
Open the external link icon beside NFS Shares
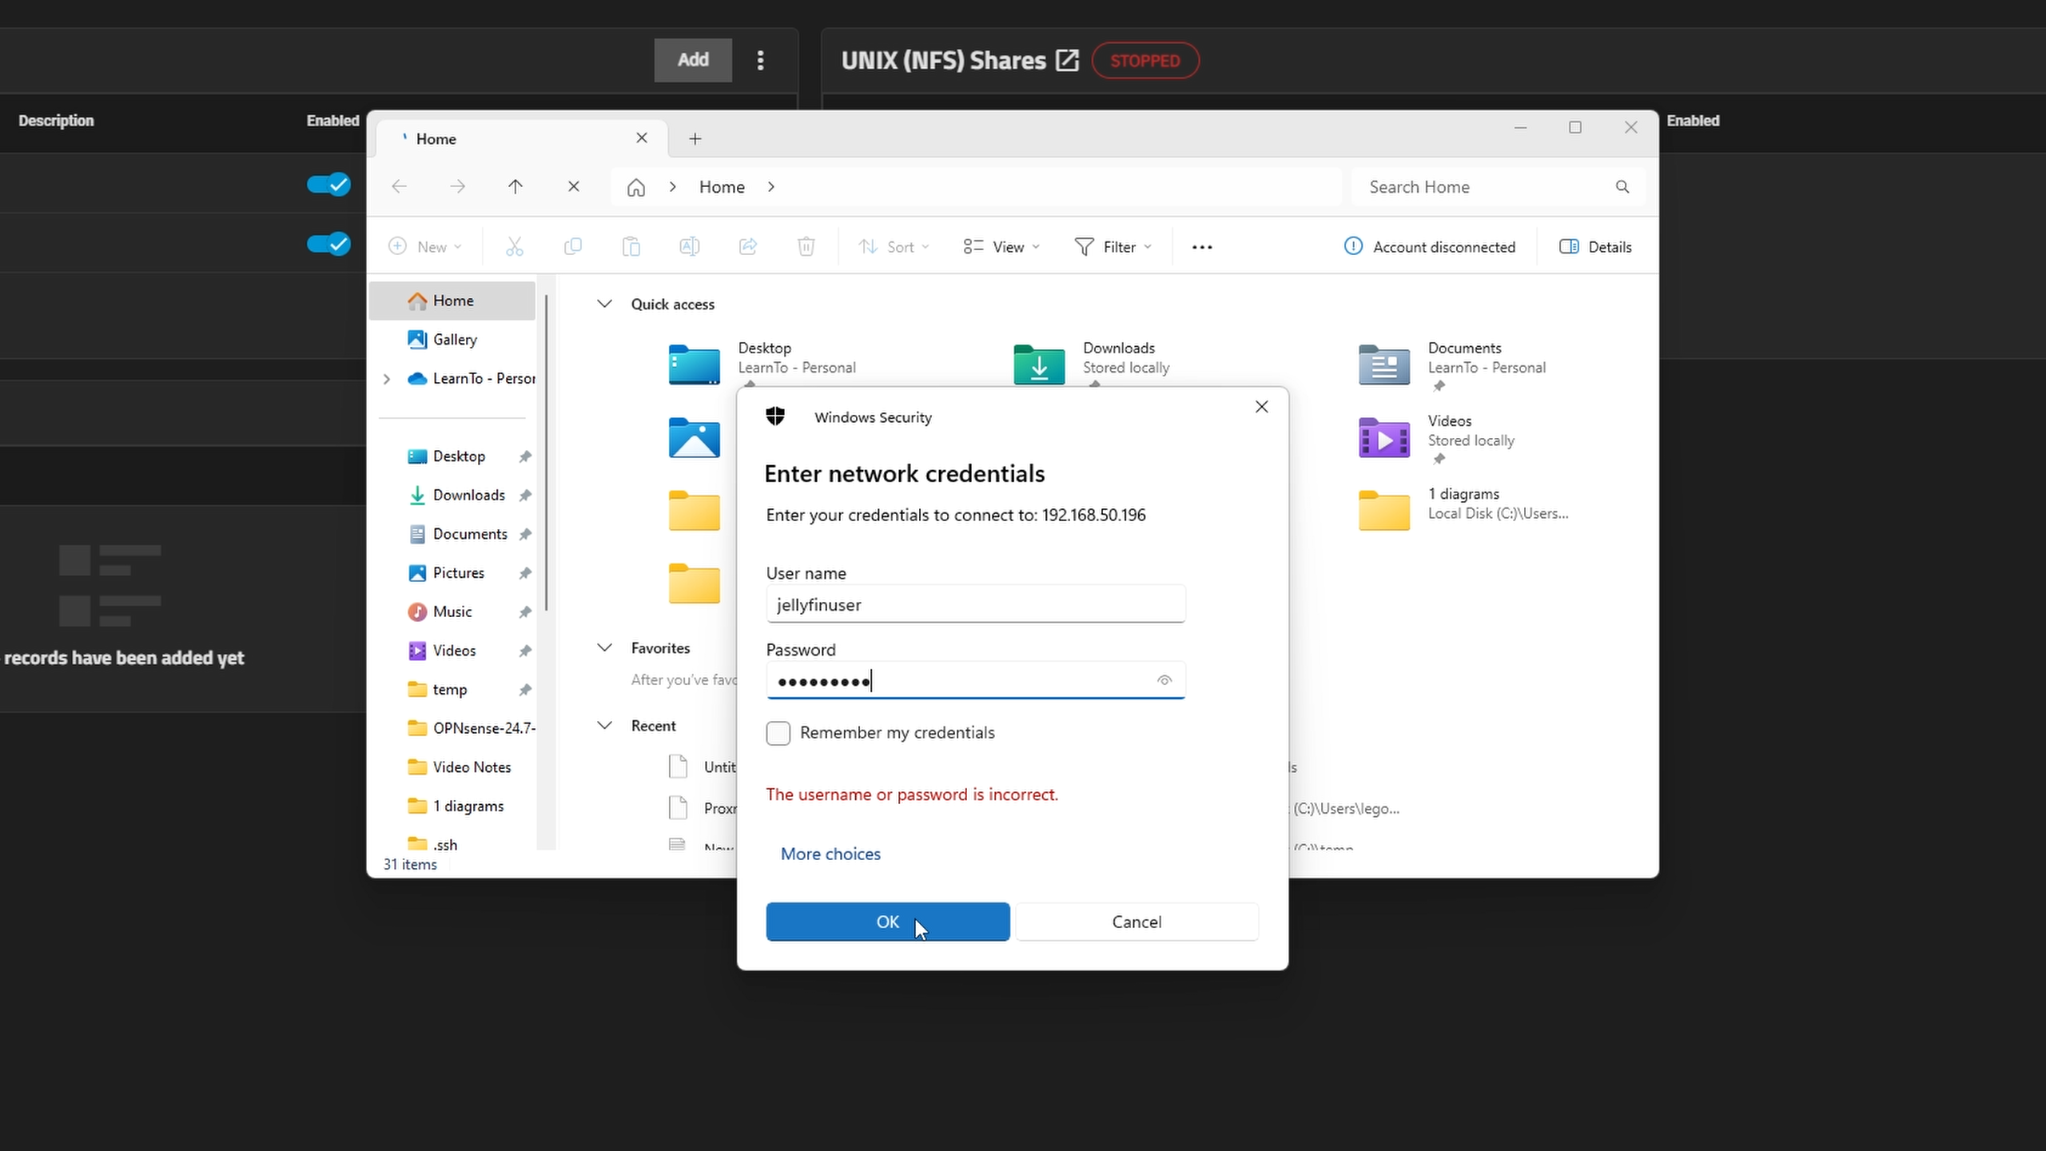tap(1067, 61)
